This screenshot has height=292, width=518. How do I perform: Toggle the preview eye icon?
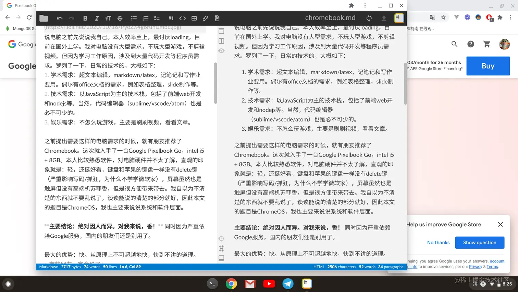click(221, 50)
